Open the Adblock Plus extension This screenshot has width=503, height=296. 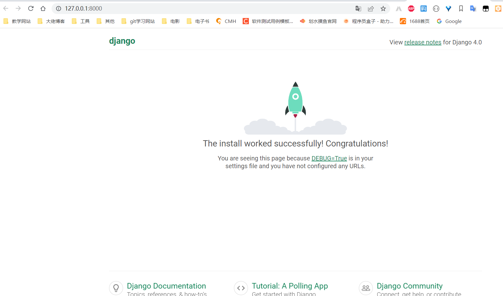411,9
